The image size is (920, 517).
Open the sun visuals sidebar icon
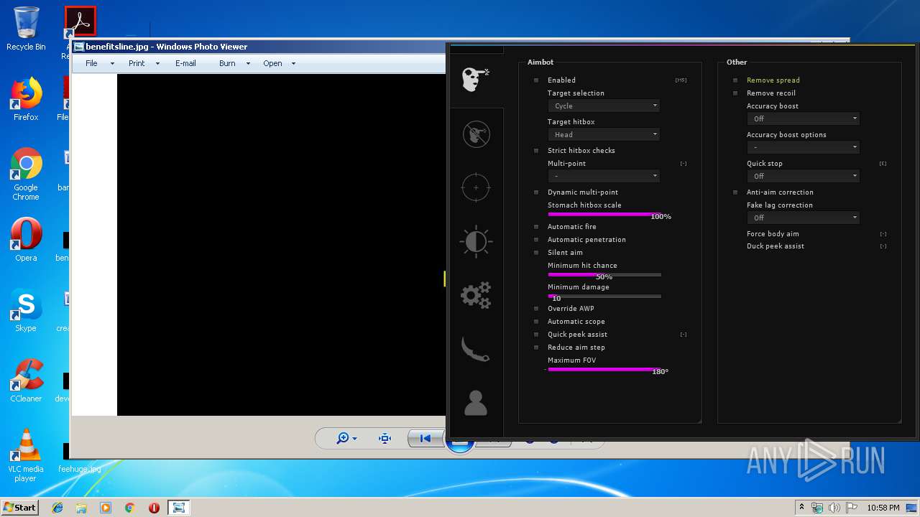[476, 241]
